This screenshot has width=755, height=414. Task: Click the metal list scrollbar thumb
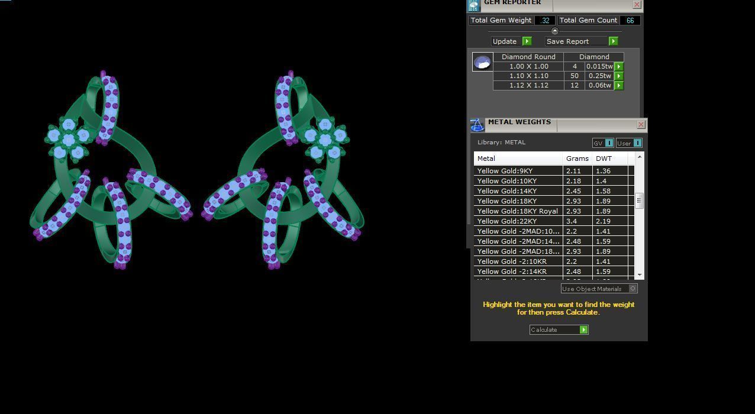tap(639, 200)
